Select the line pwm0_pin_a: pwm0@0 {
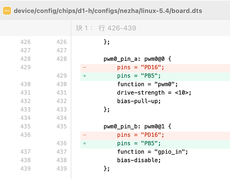The image size is (230, 179). click(137, 59)
